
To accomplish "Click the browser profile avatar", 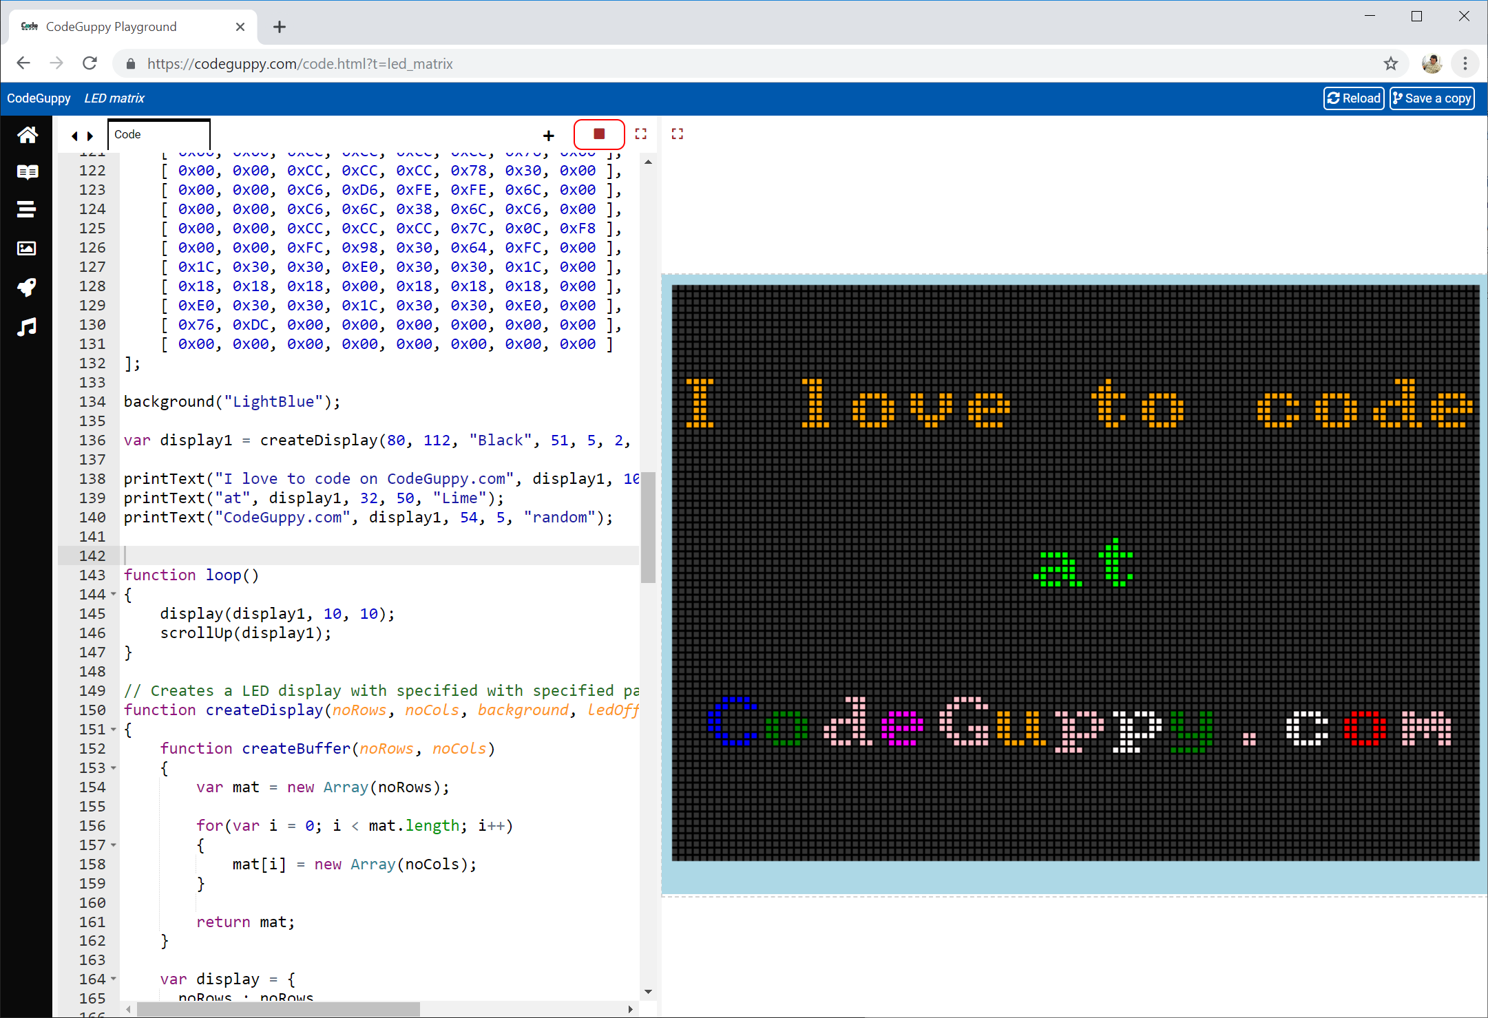I will pos(1432,63).
